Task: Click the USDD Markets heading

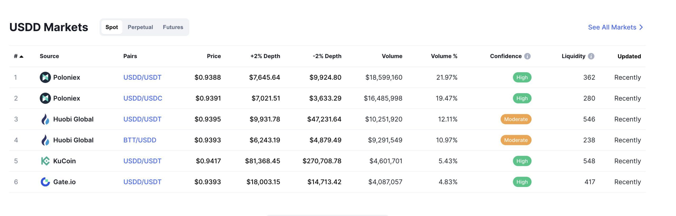Action: pyautogui.click(x=49, y=27)
